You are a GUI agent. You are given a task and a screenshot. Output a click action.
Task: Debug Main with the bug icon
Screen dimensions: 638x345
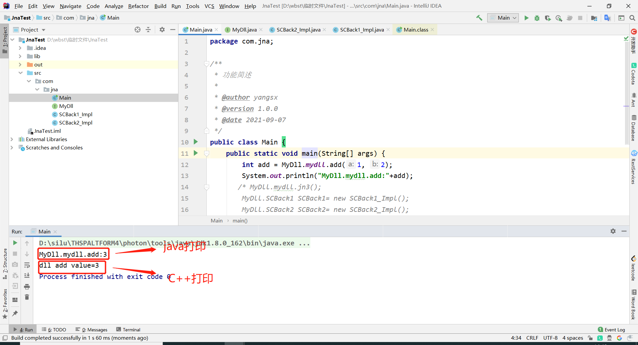tap(537, 18)
